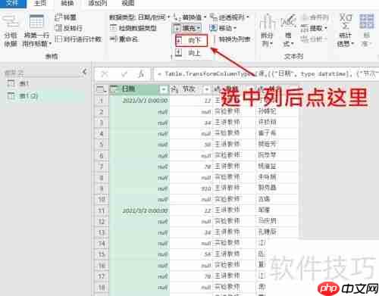Select row number 2

tap(101, 111)
